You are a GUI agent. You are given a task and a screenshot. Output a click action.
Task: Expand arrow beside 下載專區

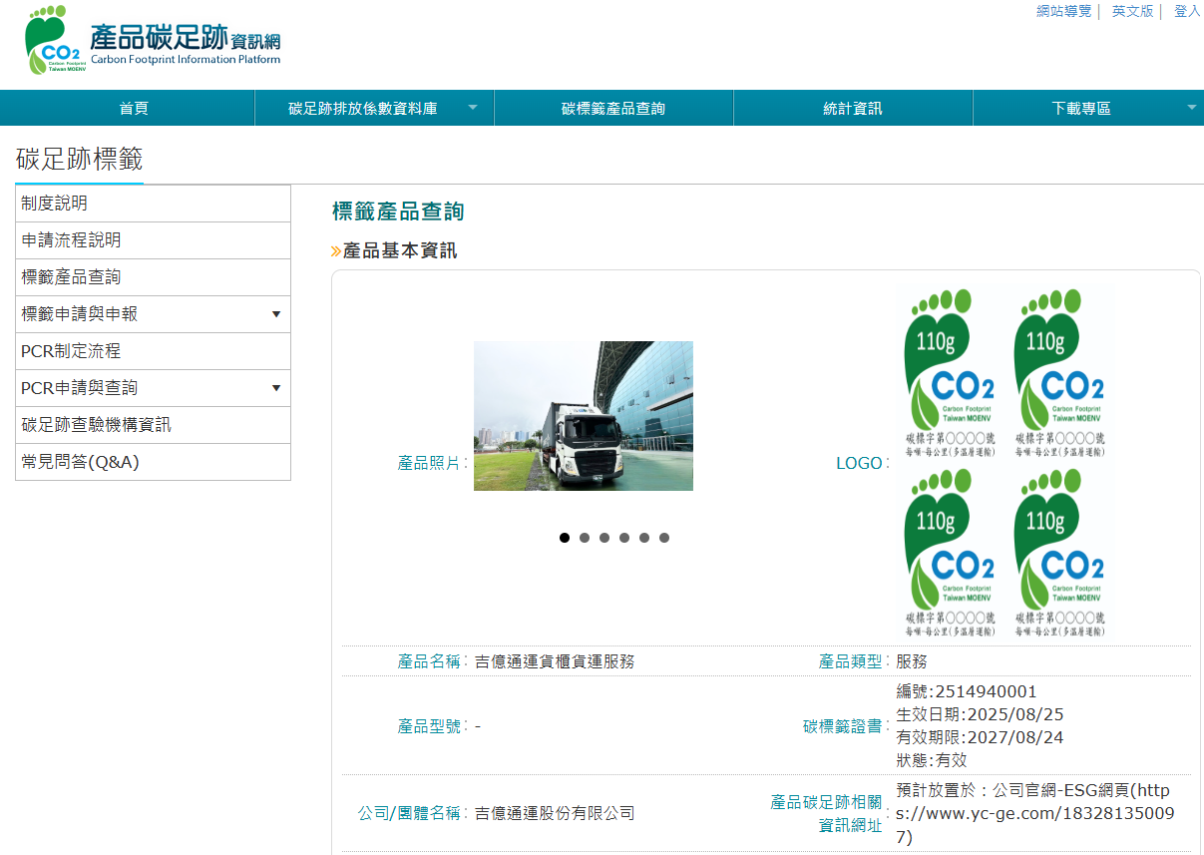[x=1191, y=108]
